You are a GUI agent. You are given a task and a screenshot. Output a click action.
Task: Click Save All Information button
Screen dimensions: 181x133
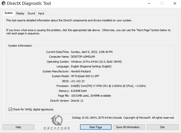pos(129,127)
